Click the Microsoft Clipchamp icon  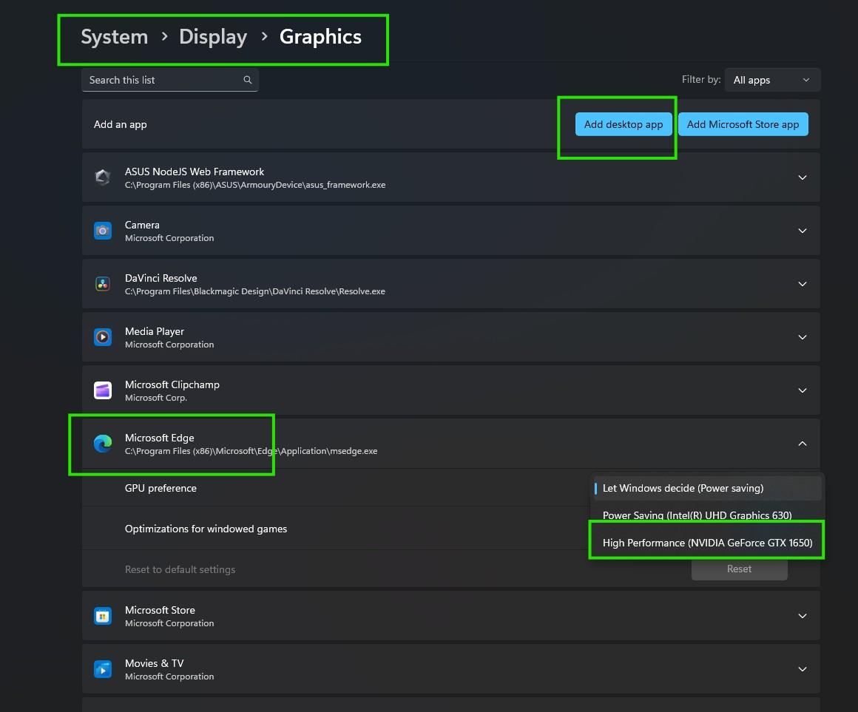pyautogui.click(x=103, y=390)
